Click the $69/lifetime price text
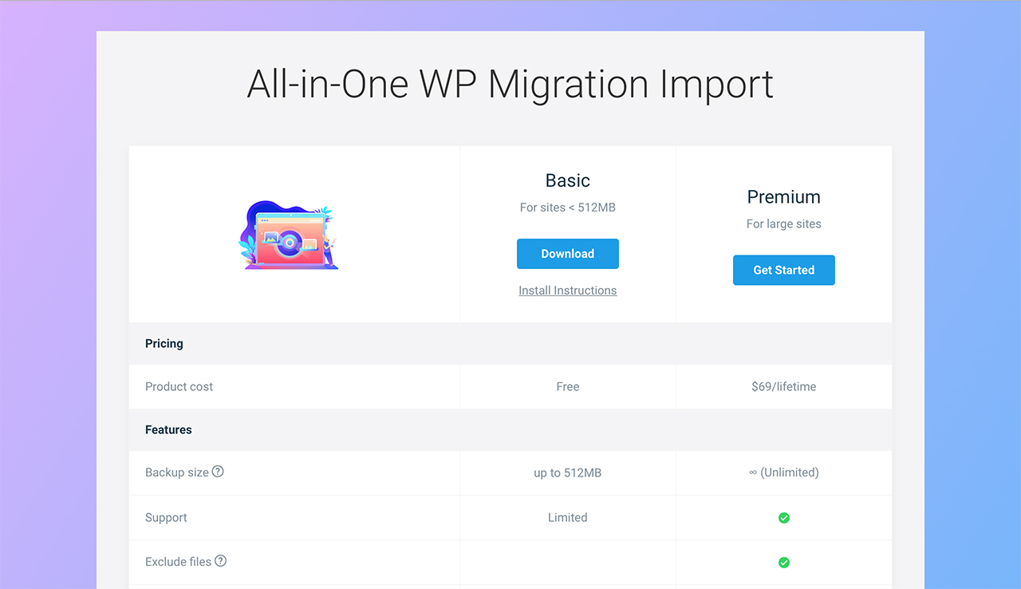The height and width of the screenshot is (589, 1021). (x=783, y=386)
